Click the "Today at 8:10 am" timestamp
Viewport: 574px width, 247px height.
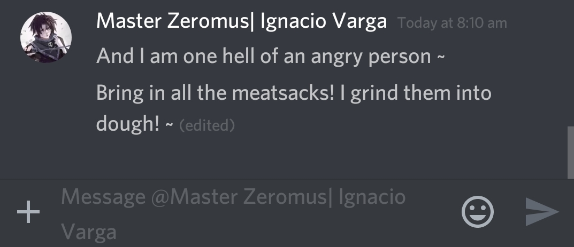[452, 23]
